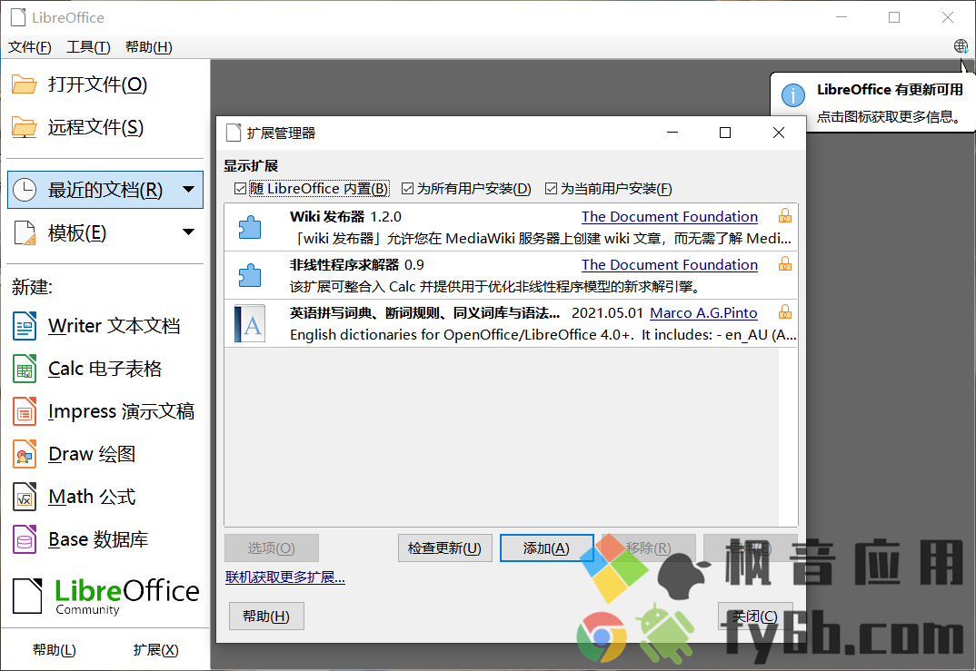976x671 pixels.
Task: Toggle 为当前用户安装 checkbox
Action: click(x=551, y=189)
